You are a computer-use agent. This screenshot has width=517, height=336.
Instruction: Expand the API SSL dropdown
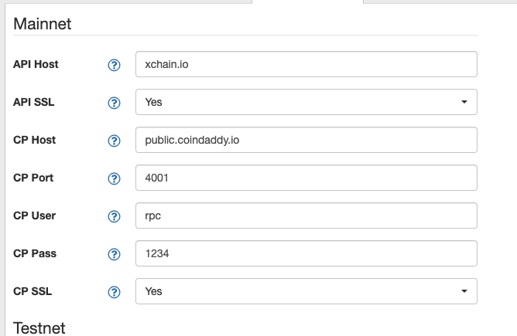pyautogui.click(x=306, y=102)
